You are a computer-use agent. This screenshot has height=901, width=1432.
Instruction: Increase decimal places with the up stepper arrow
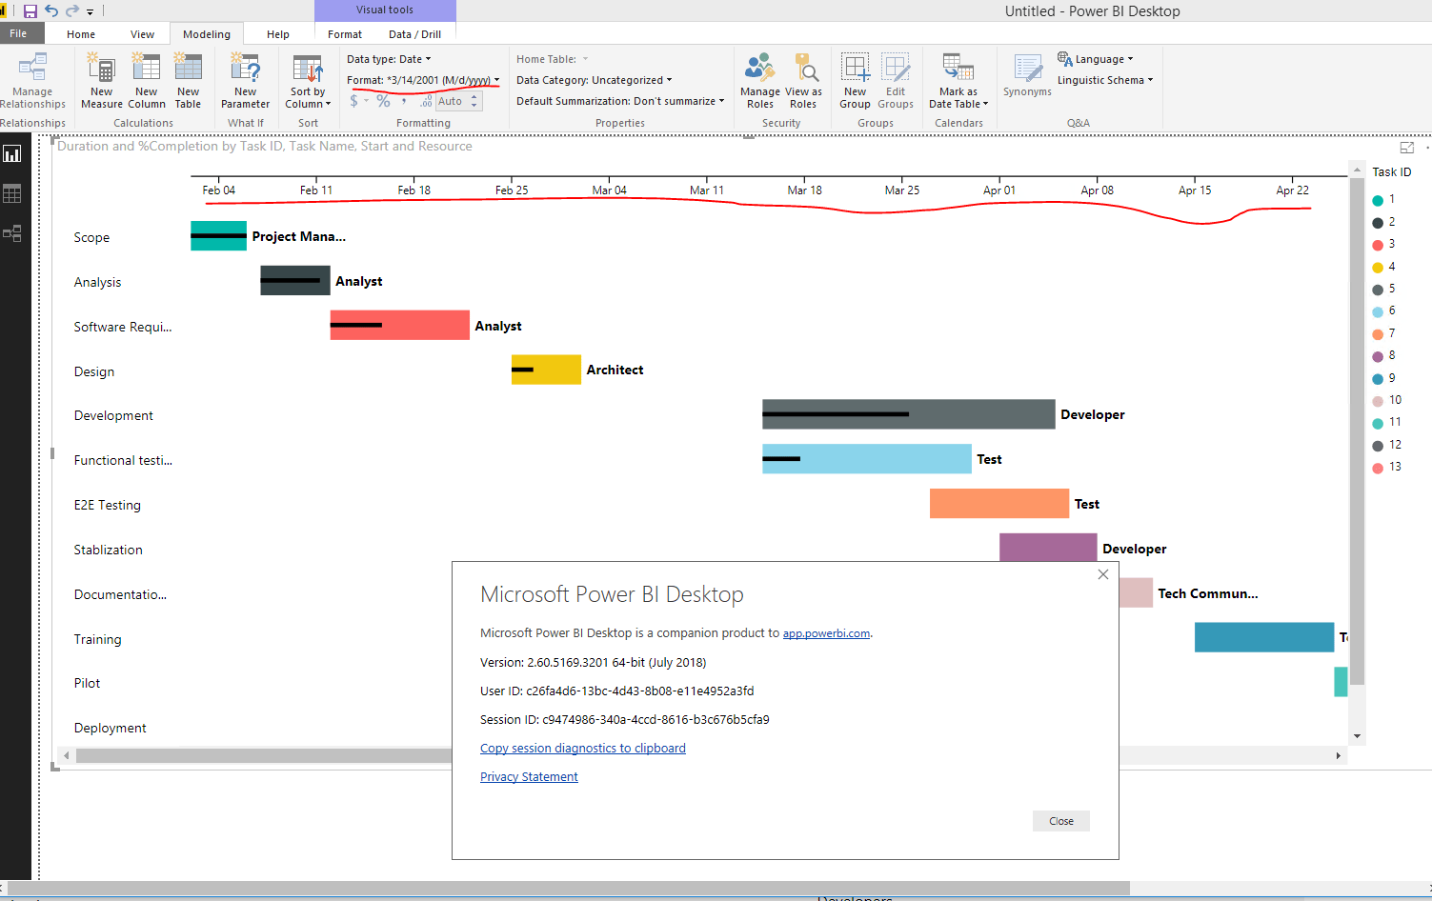coord(474,97)
